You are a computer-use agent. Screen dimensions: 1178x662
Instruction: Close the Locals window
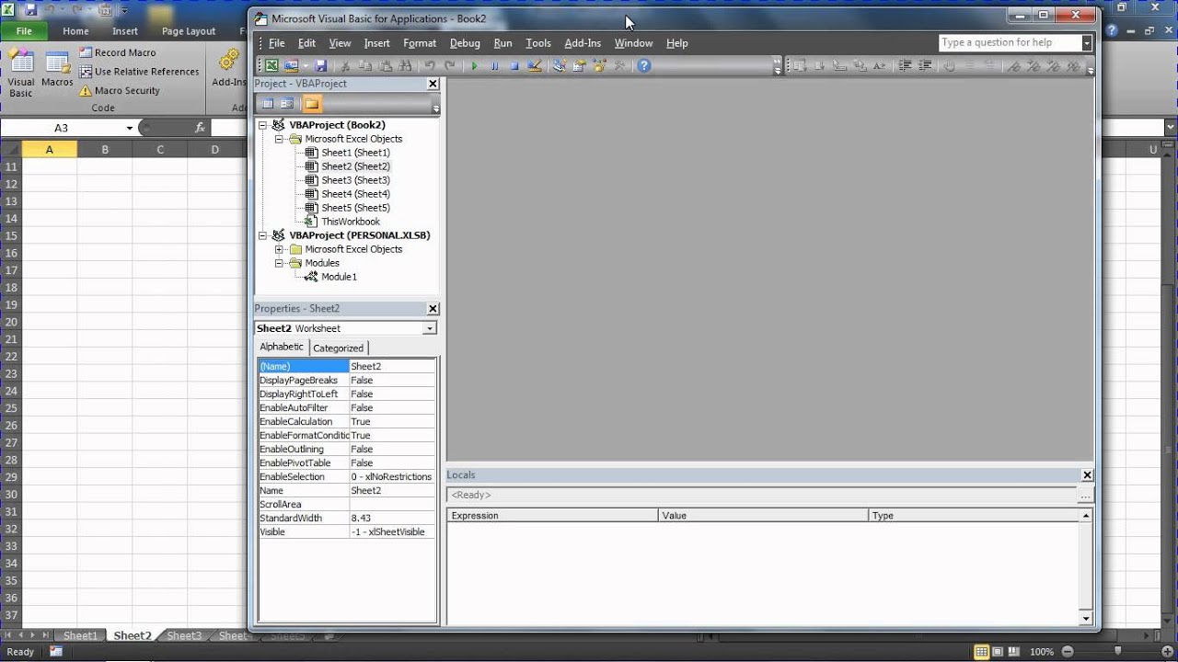[x=1087, y=475]
